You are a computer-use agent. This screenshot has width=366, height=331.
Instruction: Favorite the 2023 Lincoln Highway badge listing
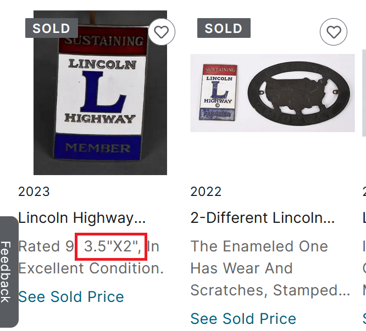tap(161, 32)
